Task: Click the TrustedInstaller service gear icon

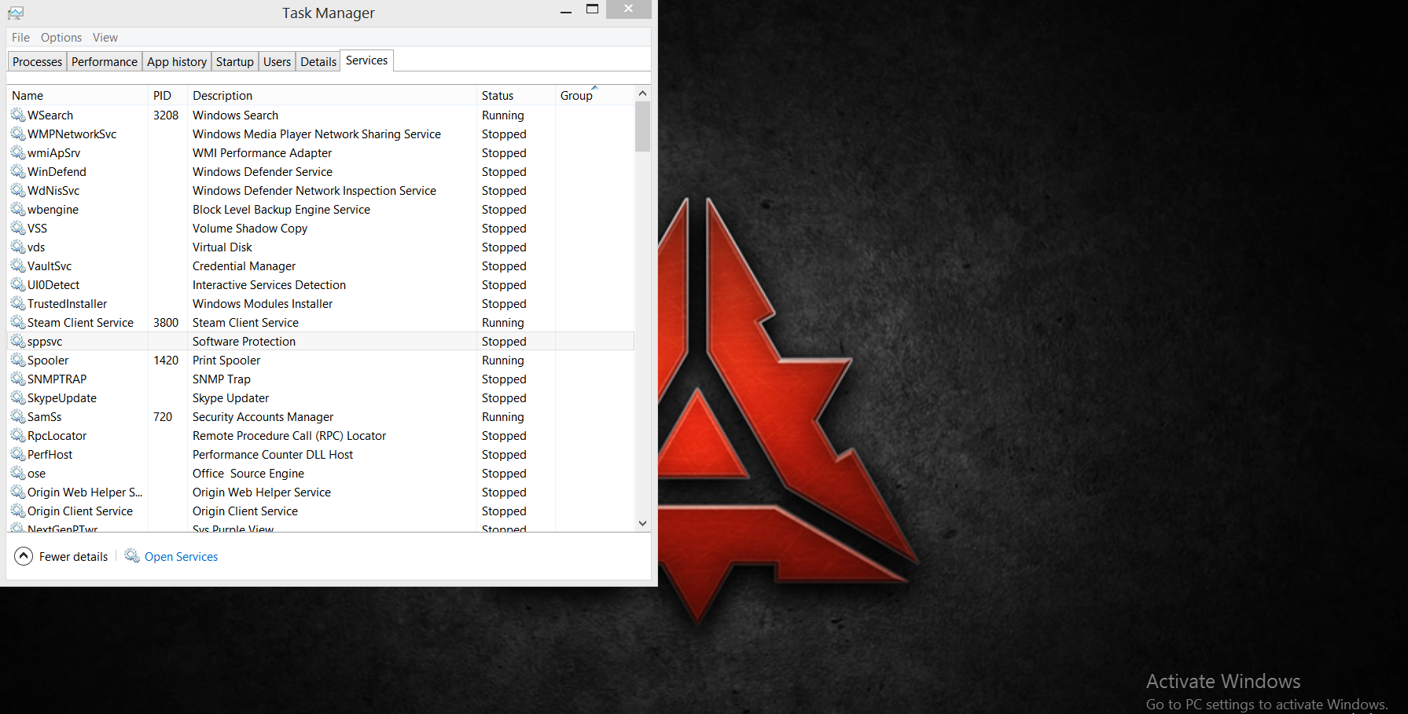Action: coord(18,303)
